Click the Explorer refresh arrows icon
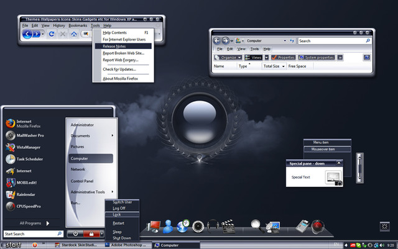The width and height of the screenshot is (398, 249). click(x=292, y=40)
